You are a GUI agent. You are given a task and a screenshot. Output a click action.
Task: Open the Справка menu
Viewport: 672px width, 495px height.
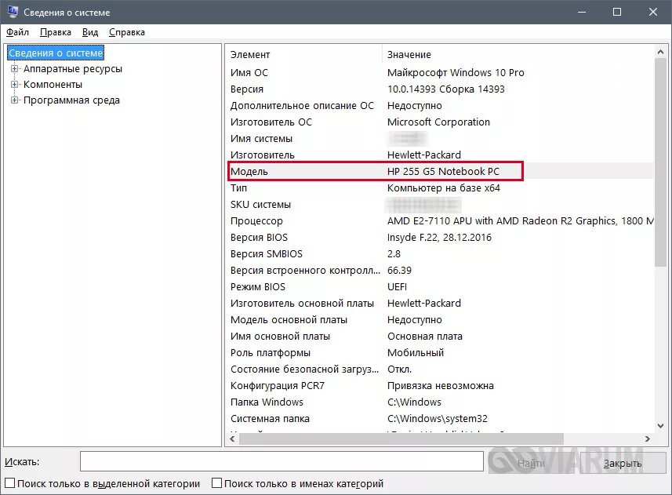click(127, 32)
